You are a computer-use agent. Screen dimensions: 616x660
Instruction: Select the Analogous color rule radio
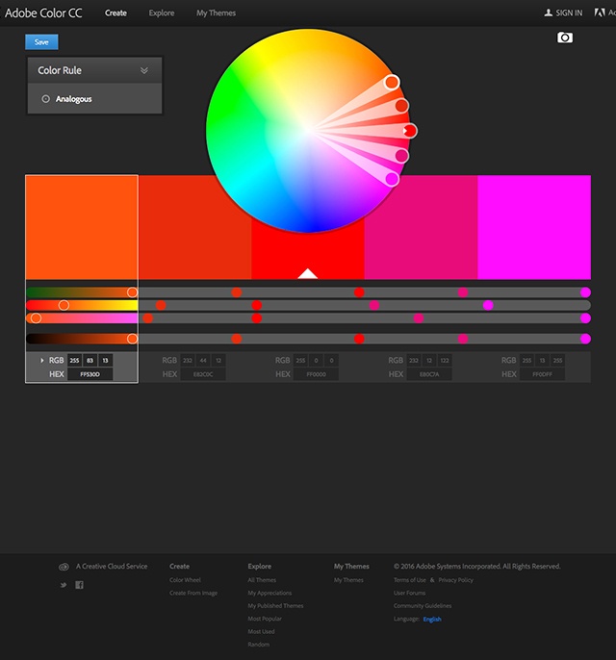pos(45,99)
